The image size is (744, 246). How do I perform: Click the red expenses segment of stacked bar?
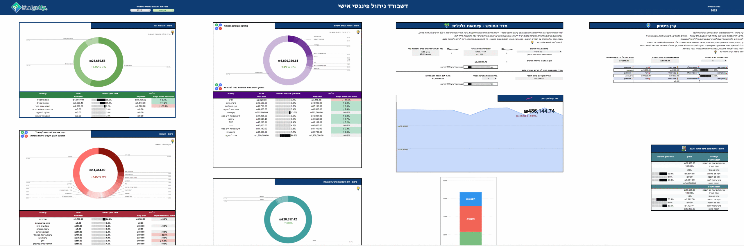(x=470, y=219)
